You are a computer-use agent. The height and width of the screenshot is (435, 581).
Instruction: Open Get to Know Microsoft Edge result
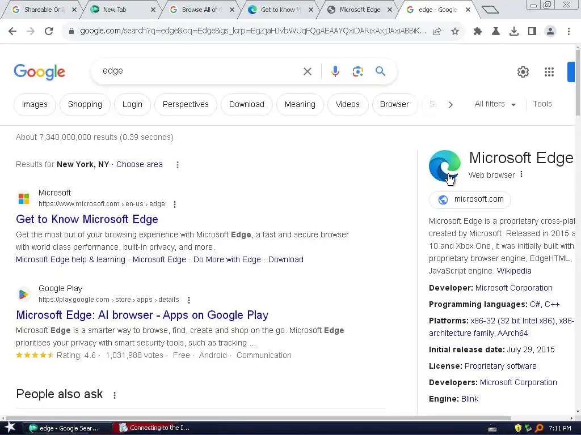[x=87, y=219]
